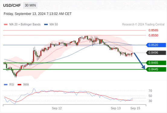This screenshot has width=167, height=113.
Task: Click the red 9MA legend swatch
Action: point(19,85)
